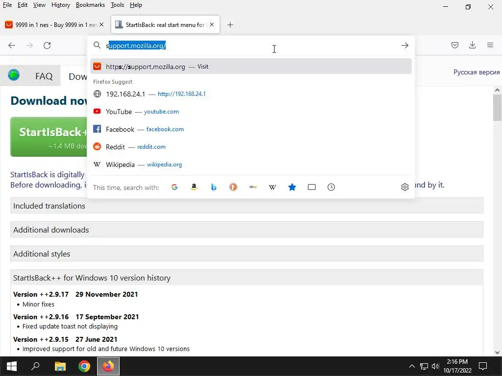The width and height of the screenshot is (502, 376).
Task: Search with Bing this time
Action: pos(214,187)
